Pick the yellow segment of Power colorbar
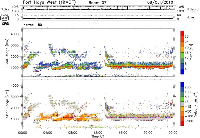This screenshot has width=200, height=138. click(182, 50)
